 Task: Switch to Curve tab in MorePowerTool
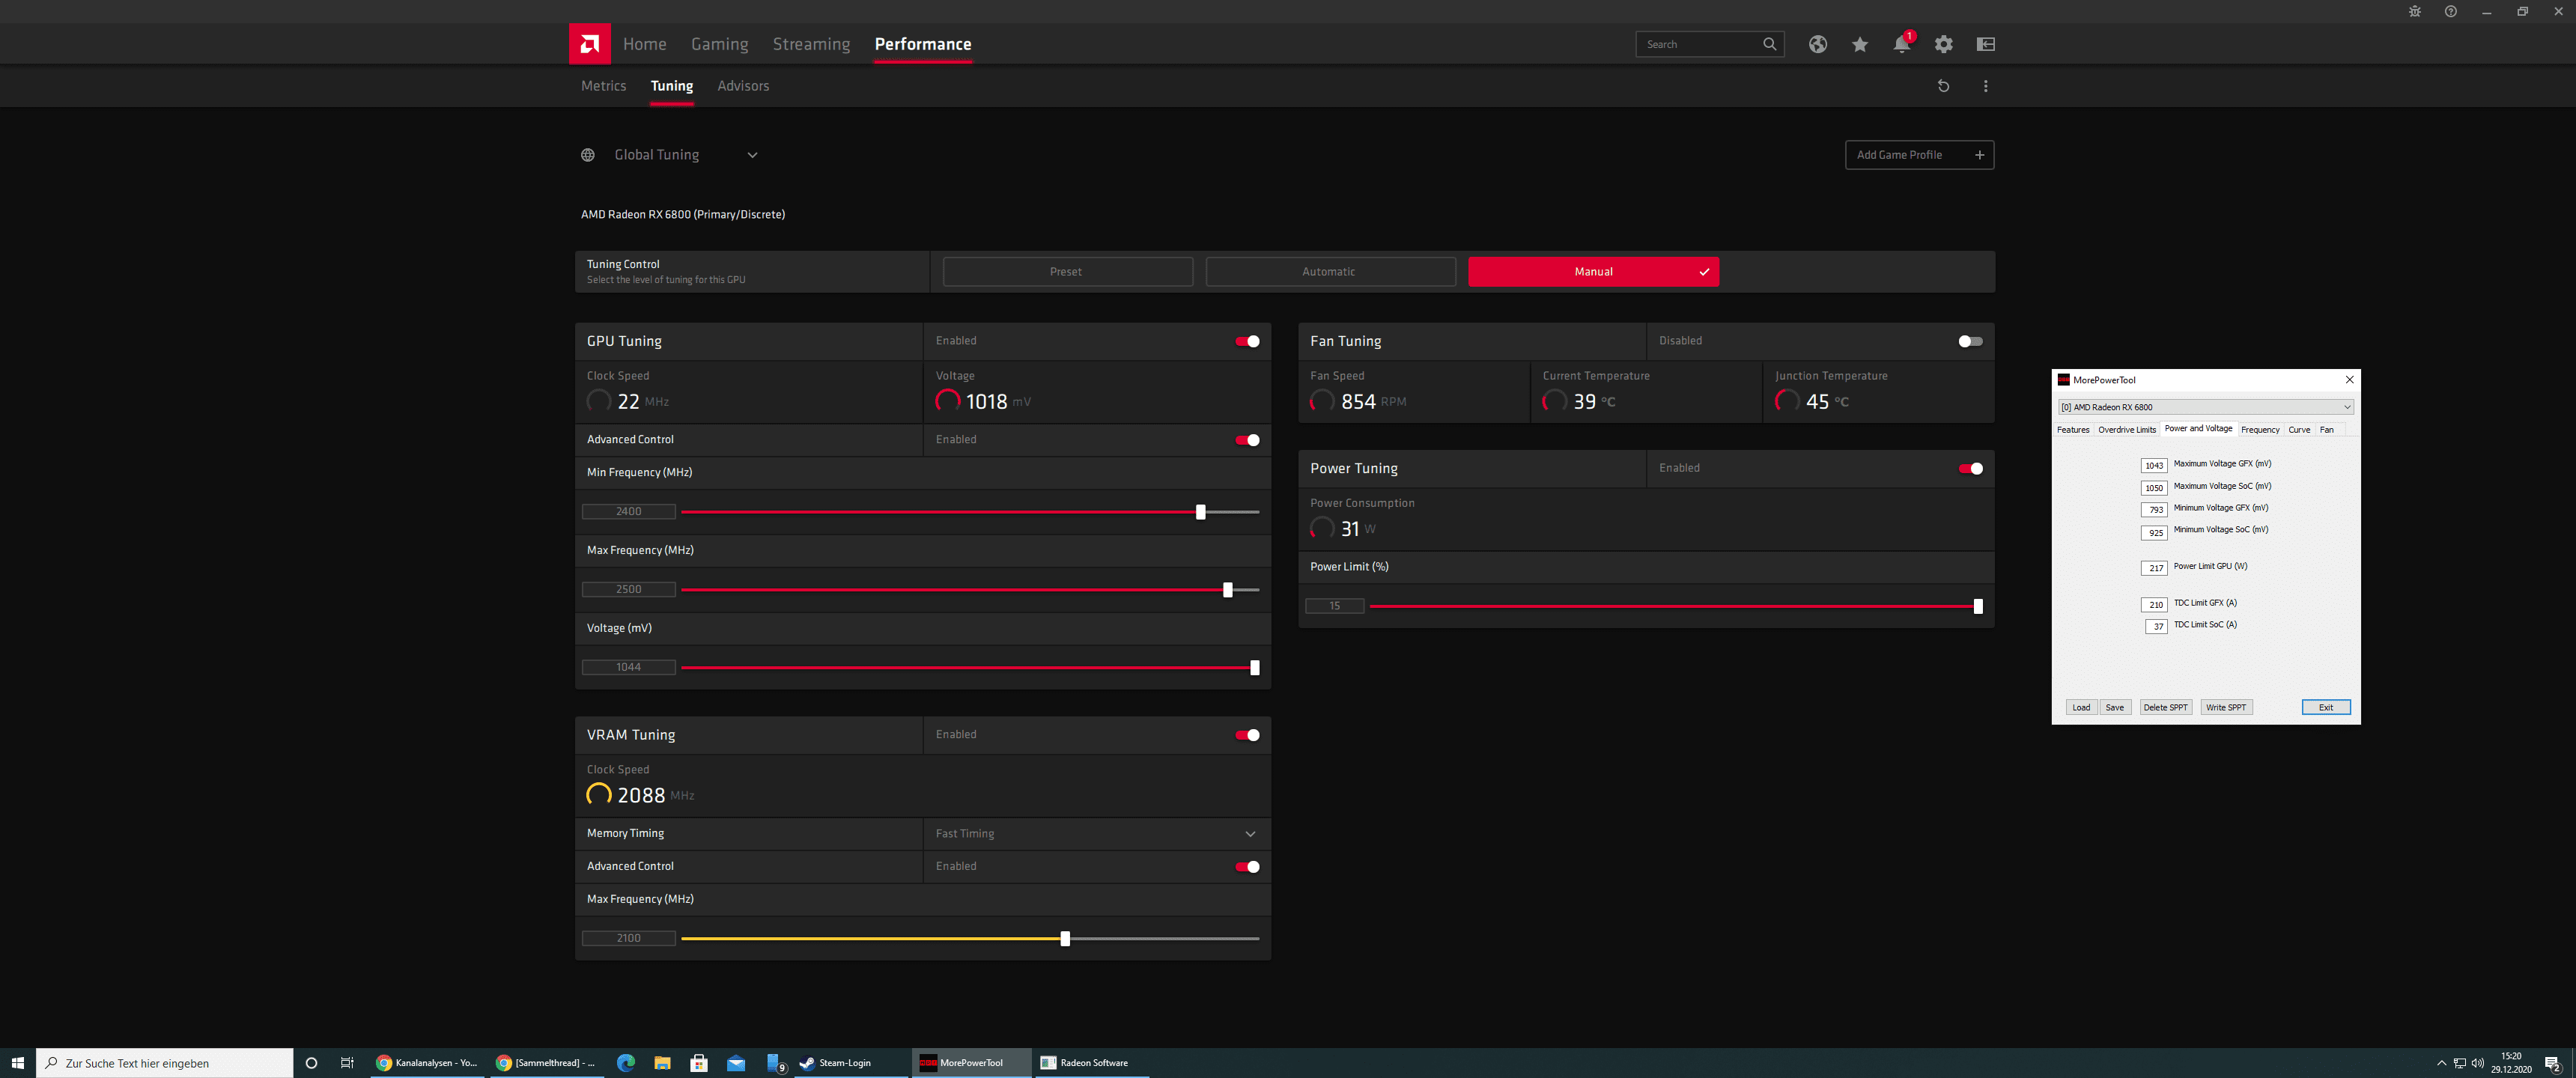(x=2299, y=430)
